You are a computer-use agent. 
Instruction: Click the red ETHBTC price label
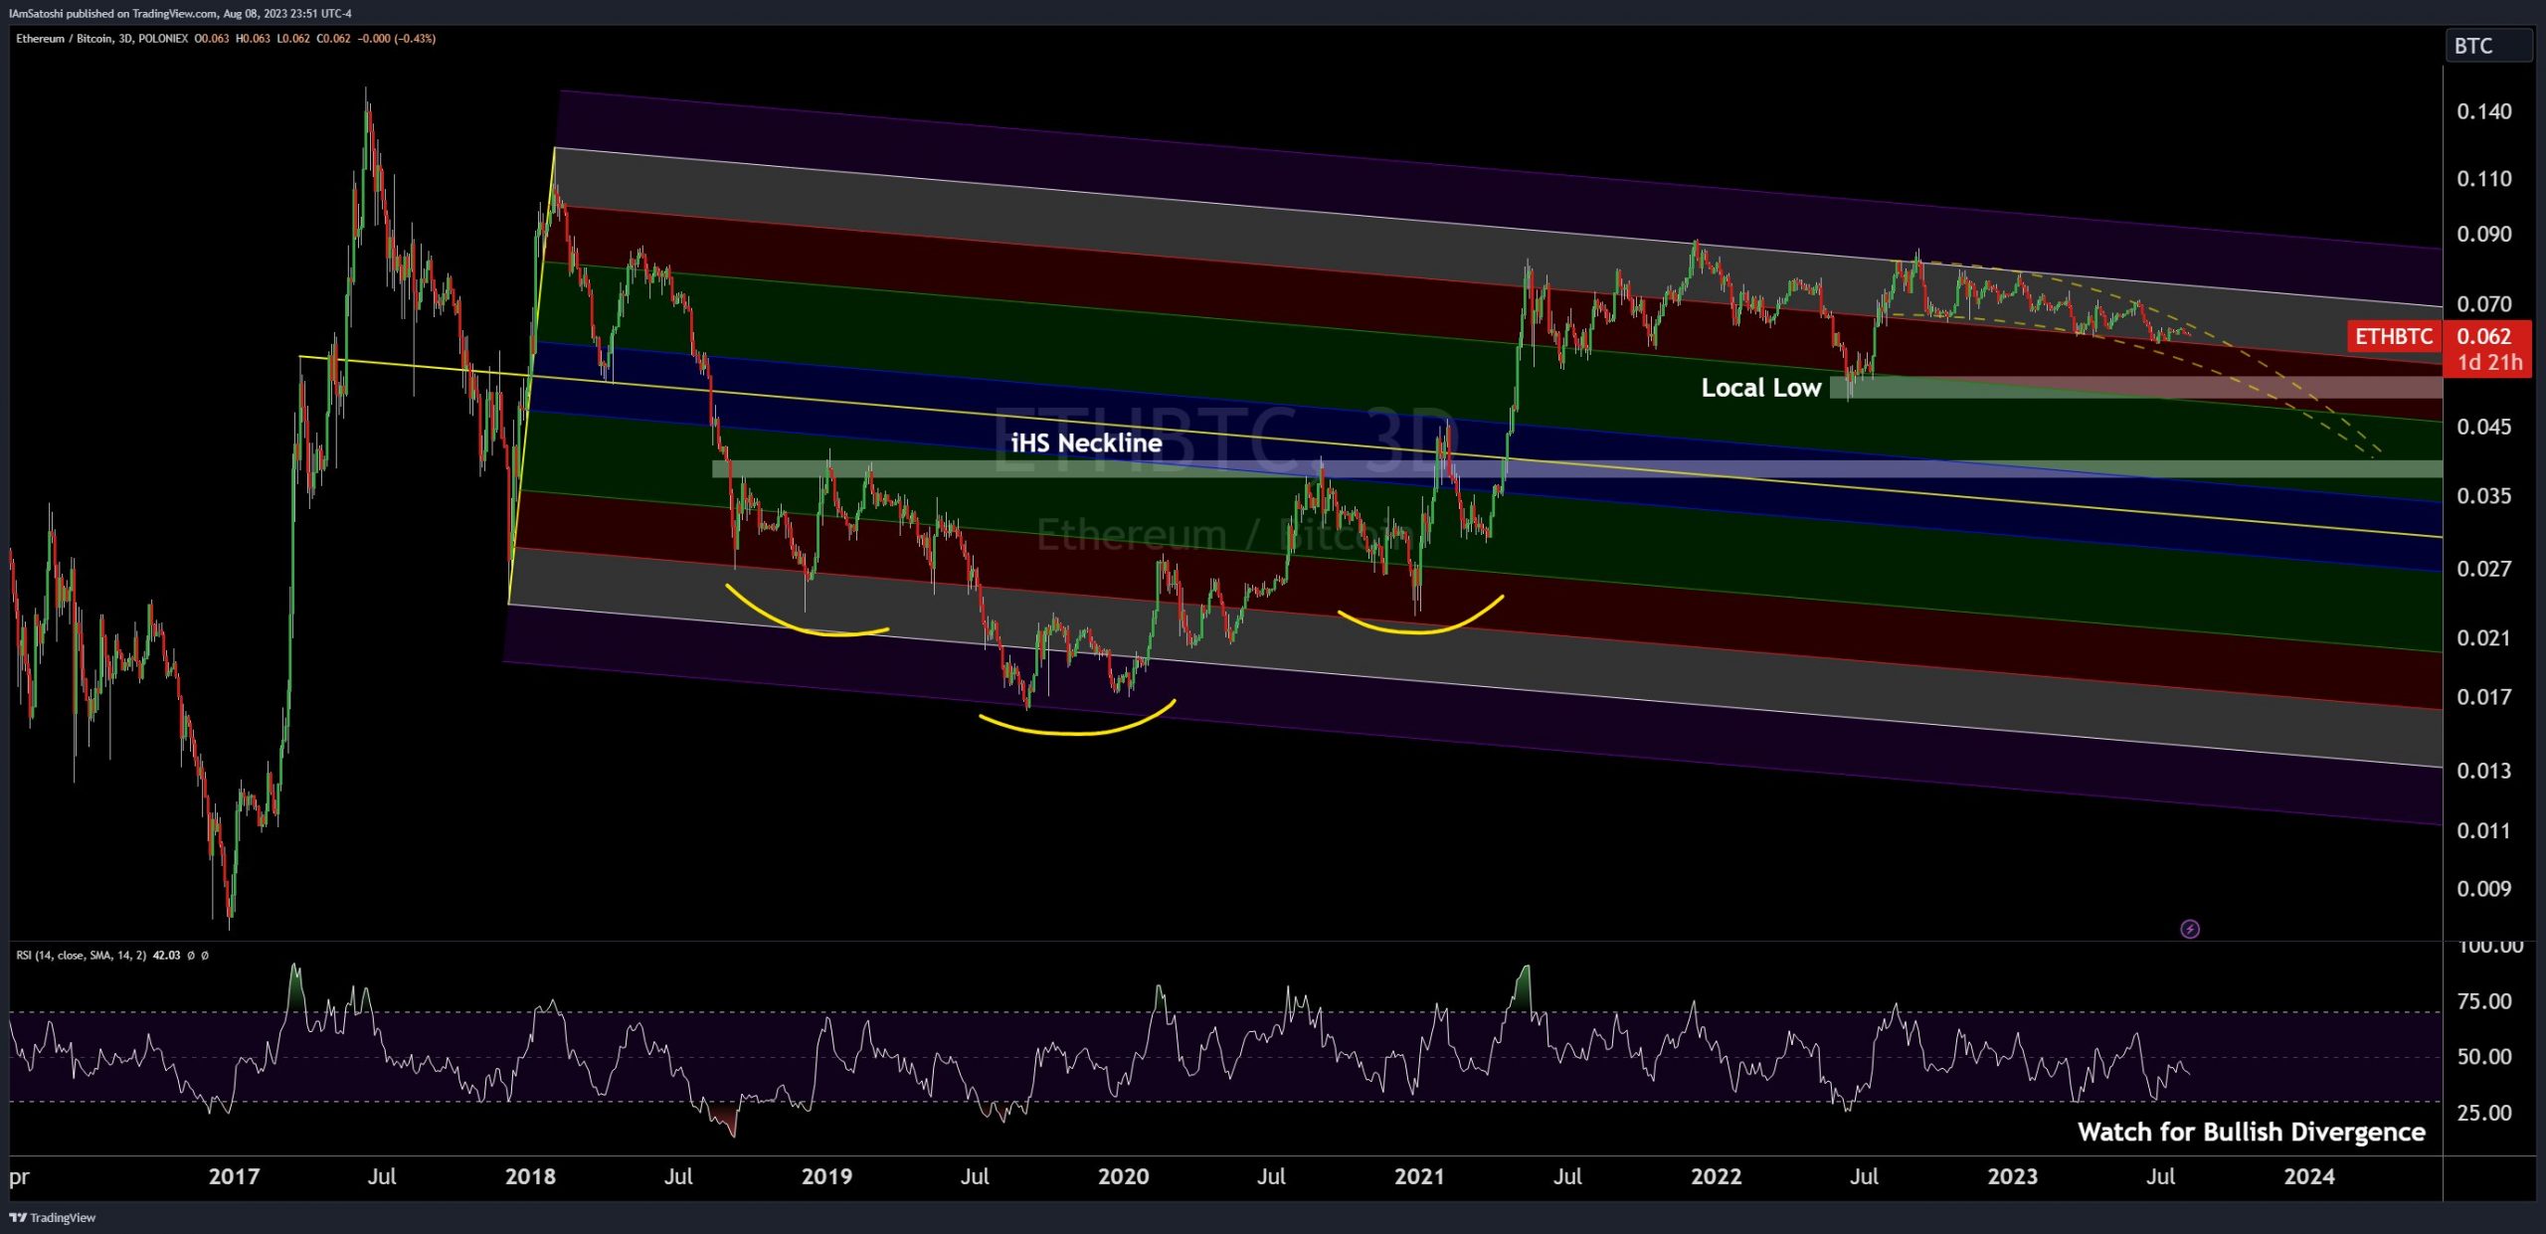pos(2393,336)
